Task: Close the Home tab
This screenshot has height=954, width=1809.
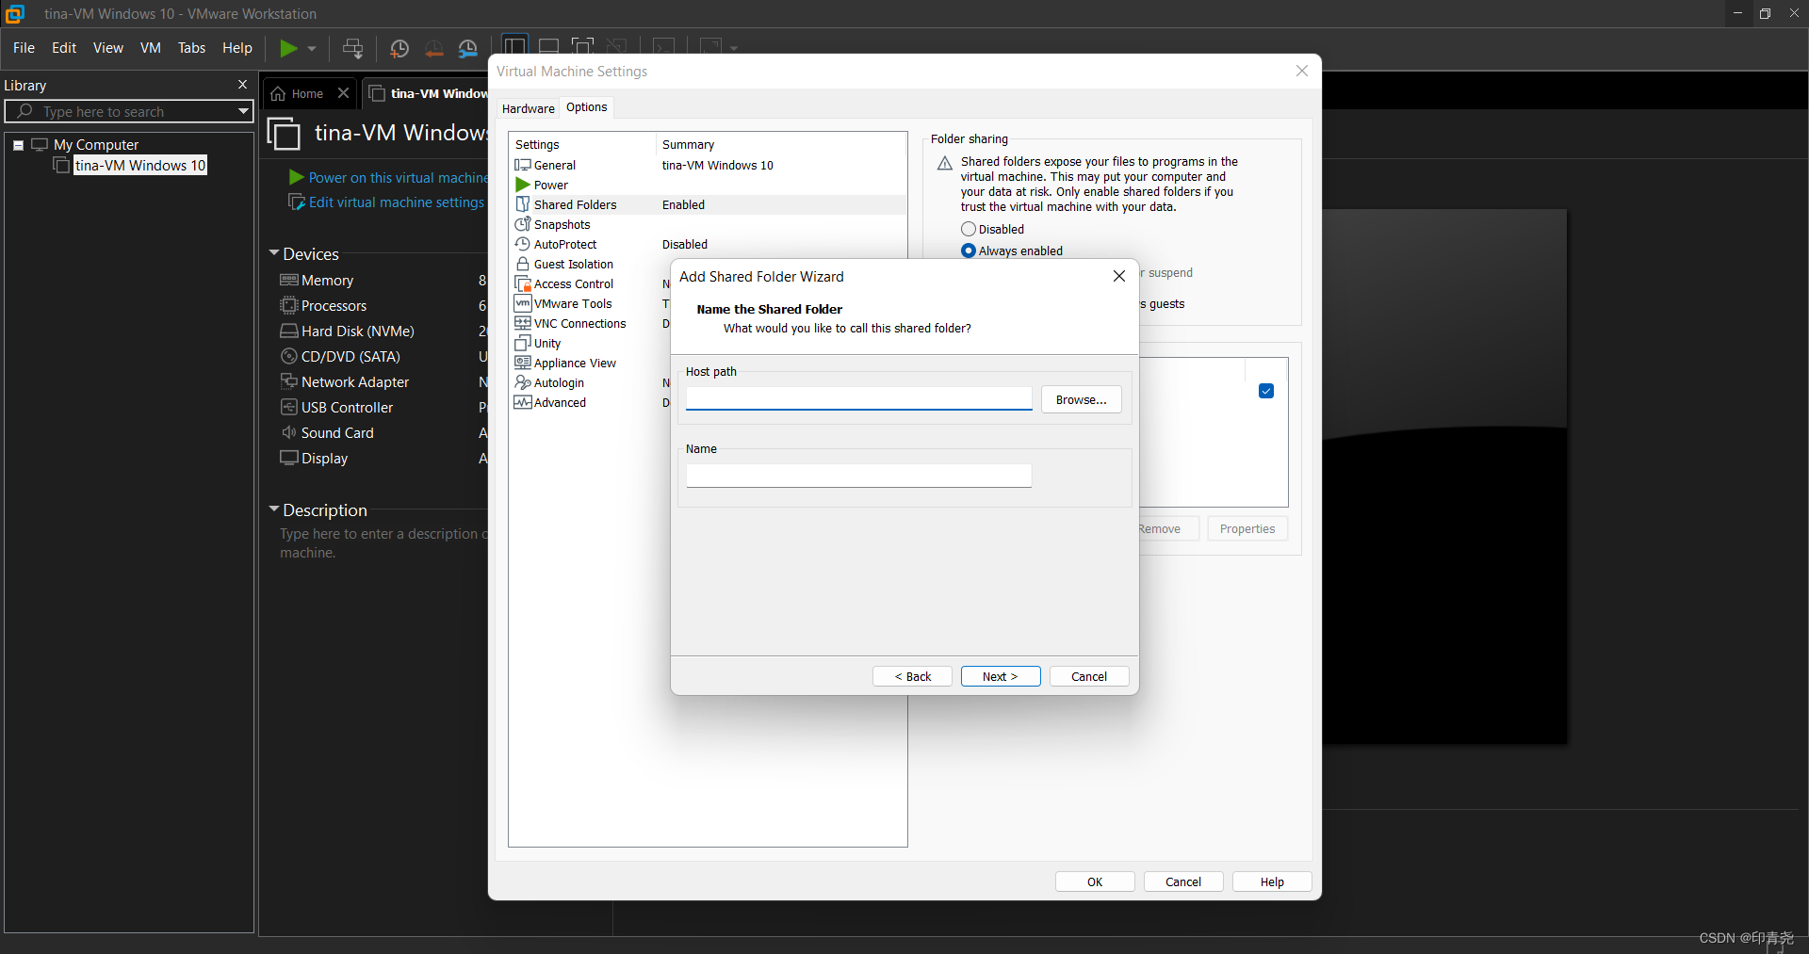Action: 344,93
